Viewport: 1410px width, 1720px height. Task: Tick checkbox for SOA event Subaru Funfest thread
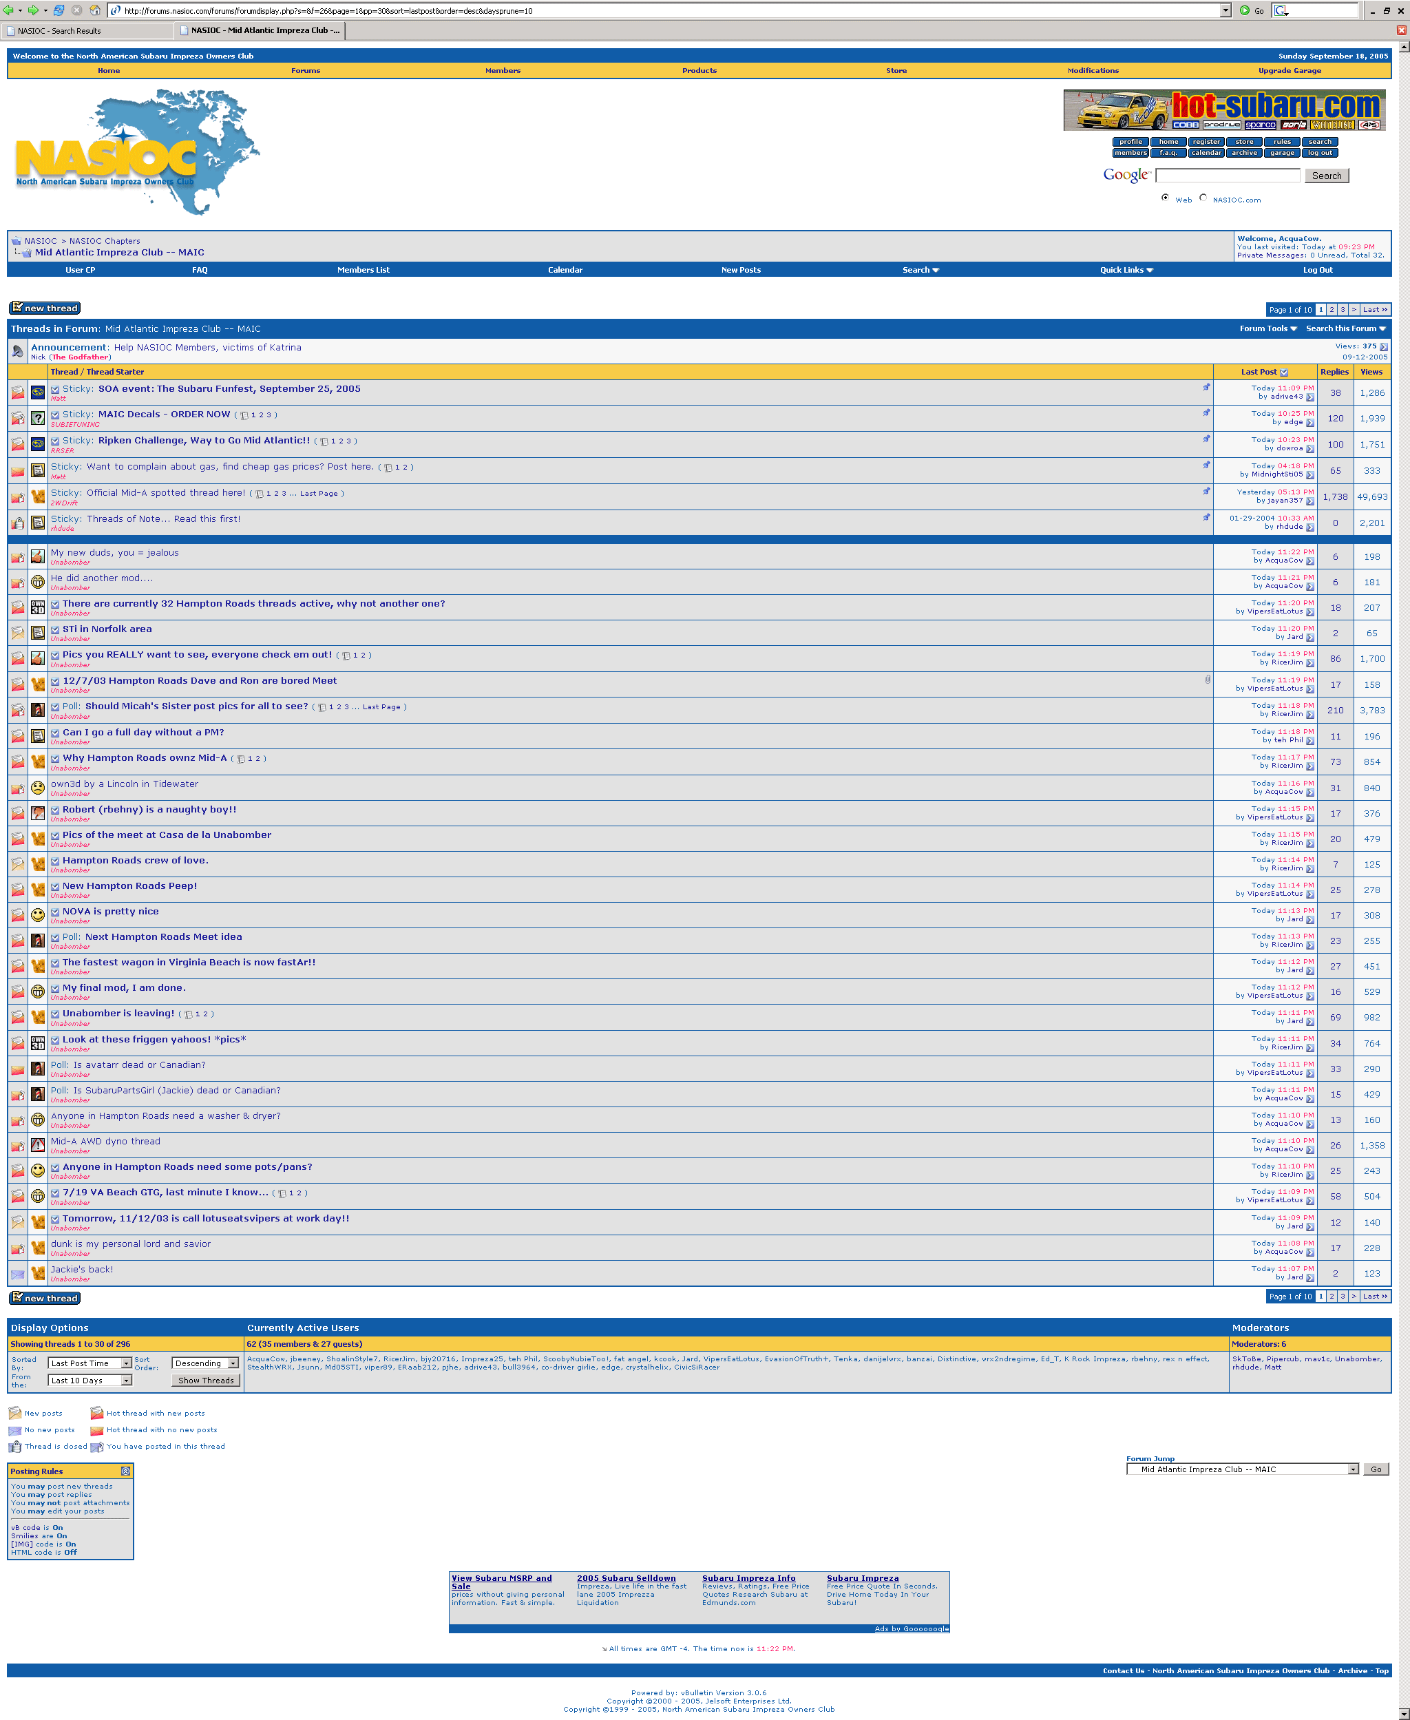coord(55,390)
